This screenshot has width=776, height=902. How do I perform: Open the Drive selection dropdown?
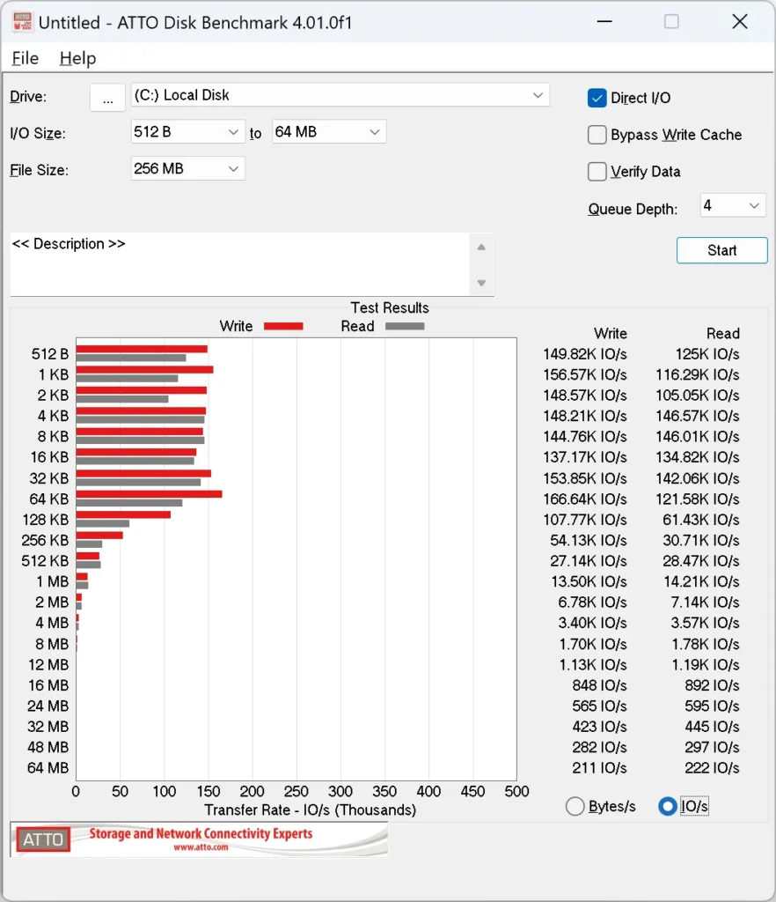coord(340,95)
